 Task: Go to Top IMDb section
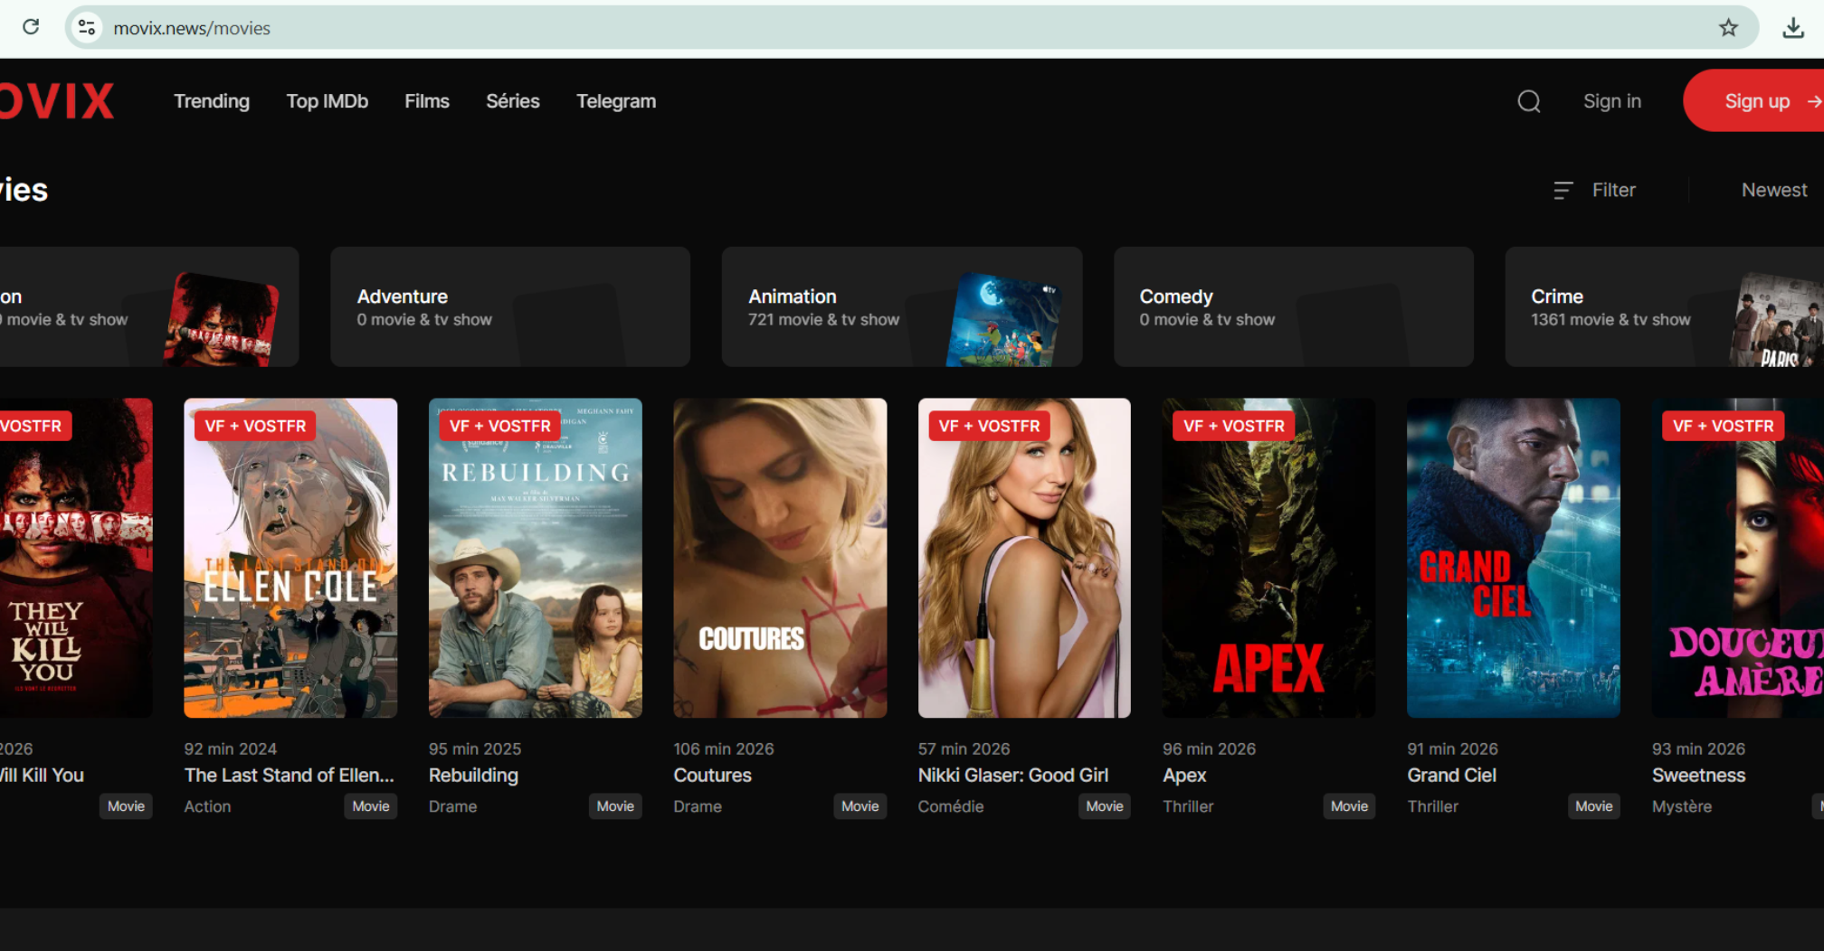pos(327,101)
